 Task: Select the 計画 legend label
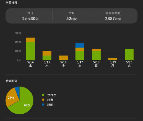(50, 105)
